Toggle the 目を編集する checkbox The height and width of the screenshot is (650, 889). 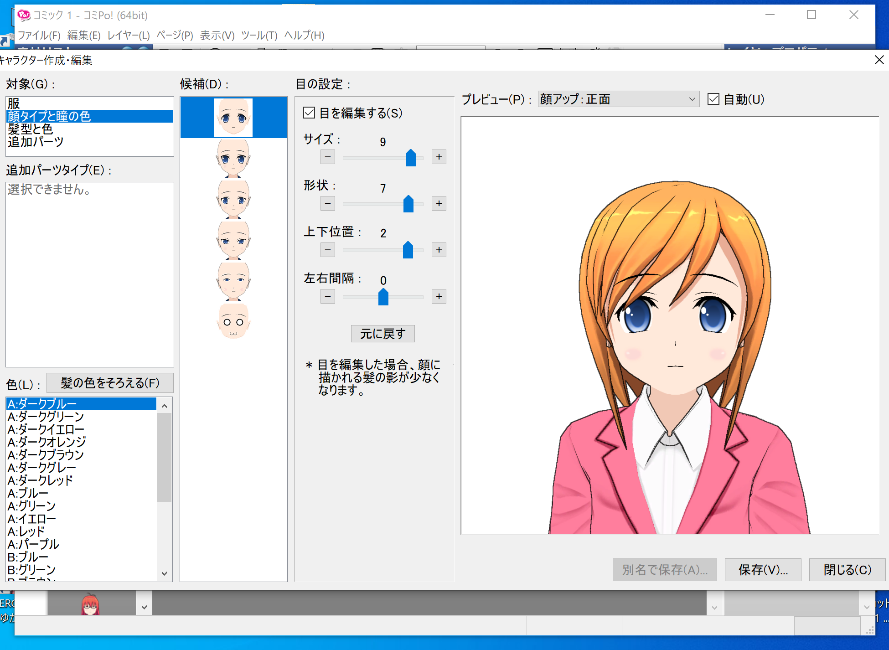pos(309,113)
